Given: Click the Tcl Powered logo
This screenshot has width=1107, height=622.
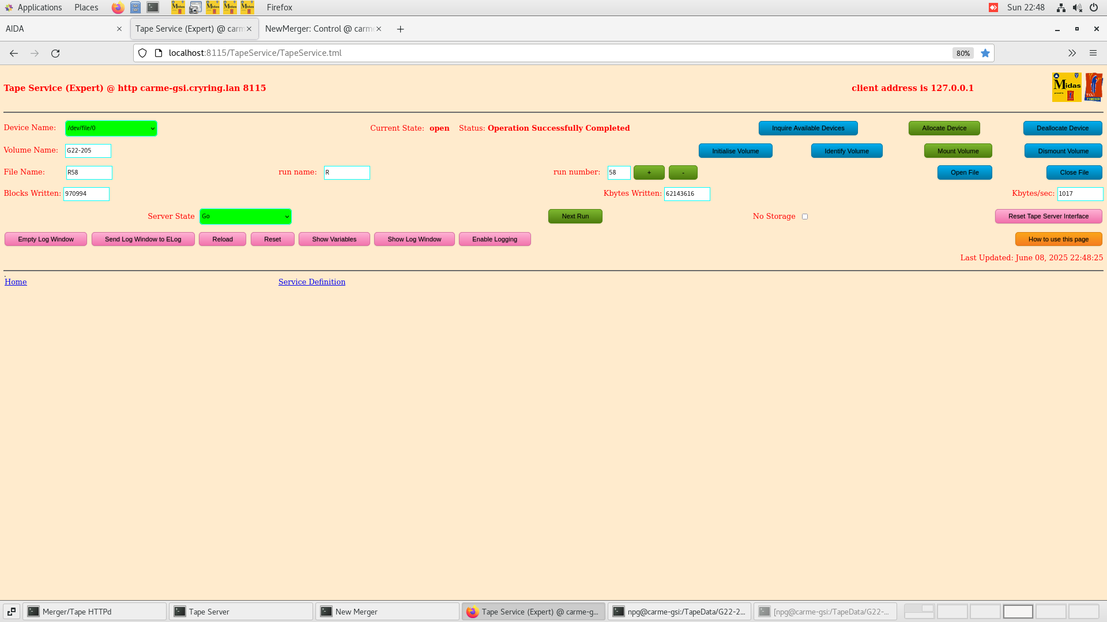Looking at the screenshot, I should coord(1094,86).
